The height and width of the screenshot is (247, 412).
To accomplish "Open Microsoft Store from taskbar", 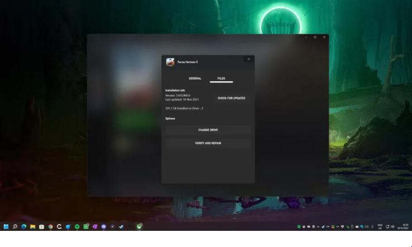I will coord(41,226).
